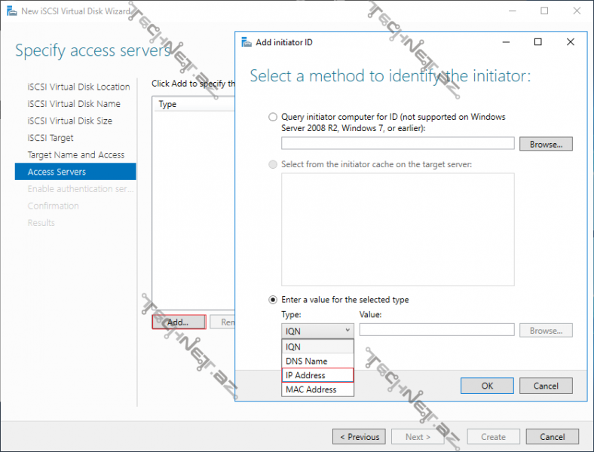This screenshot has height=452, width=594.
Task: Collapse the Type dropdown showing IQN
Action: (x=317, y=330)
